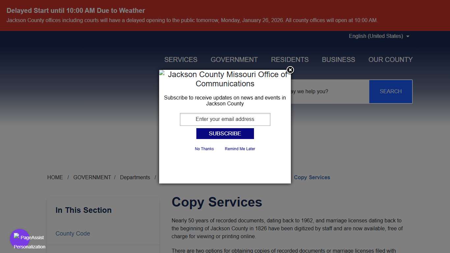Open the County Code section link
Image resolution: width=450 pixels, height=253 pixels.
73,233
